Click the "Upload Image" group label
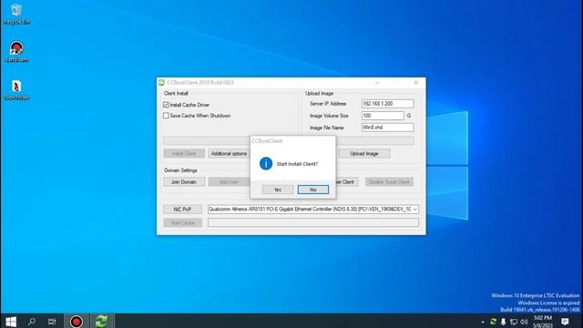583x328 pixels. (319, 93)
